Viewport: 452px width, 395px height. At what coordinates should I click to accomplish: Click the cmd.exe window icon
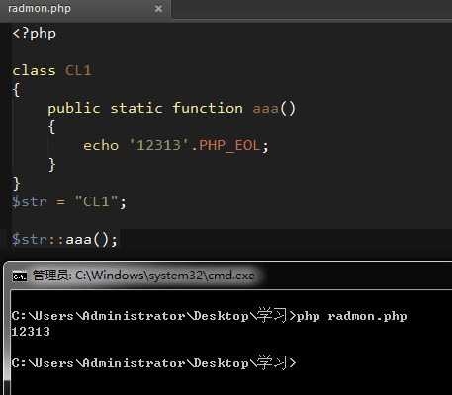point(20,276)
